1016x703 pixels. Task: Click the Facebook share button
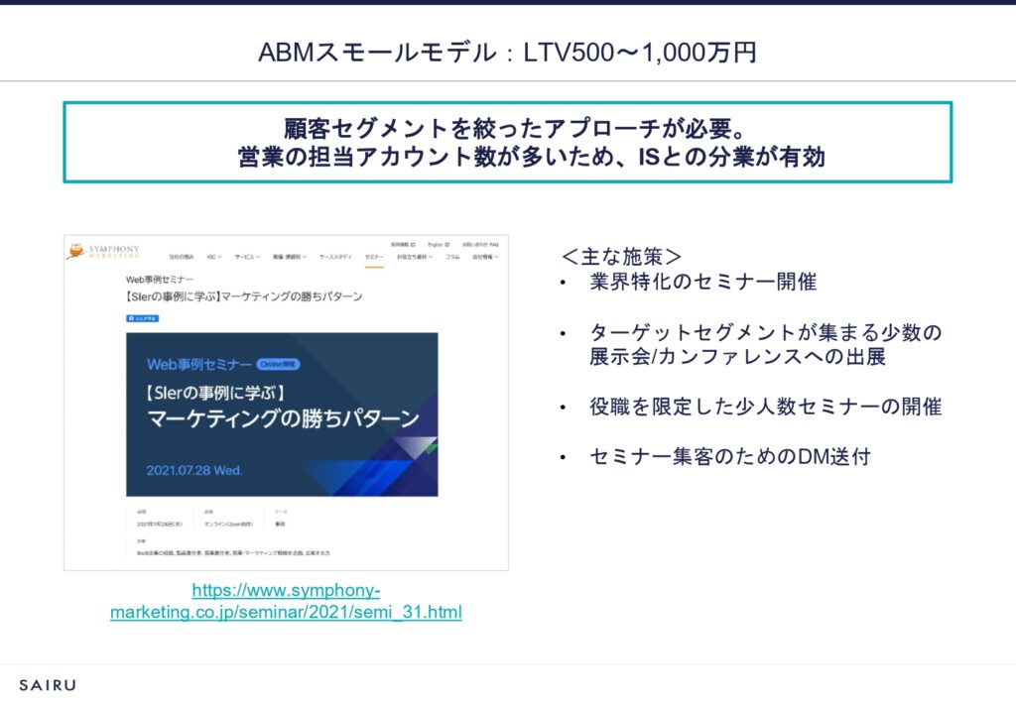pos(142,318)
